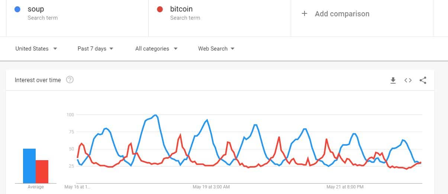The image size is (448, 194).
Task: Click the May 21 at 8:00 PM label
Action: (345, 187)
